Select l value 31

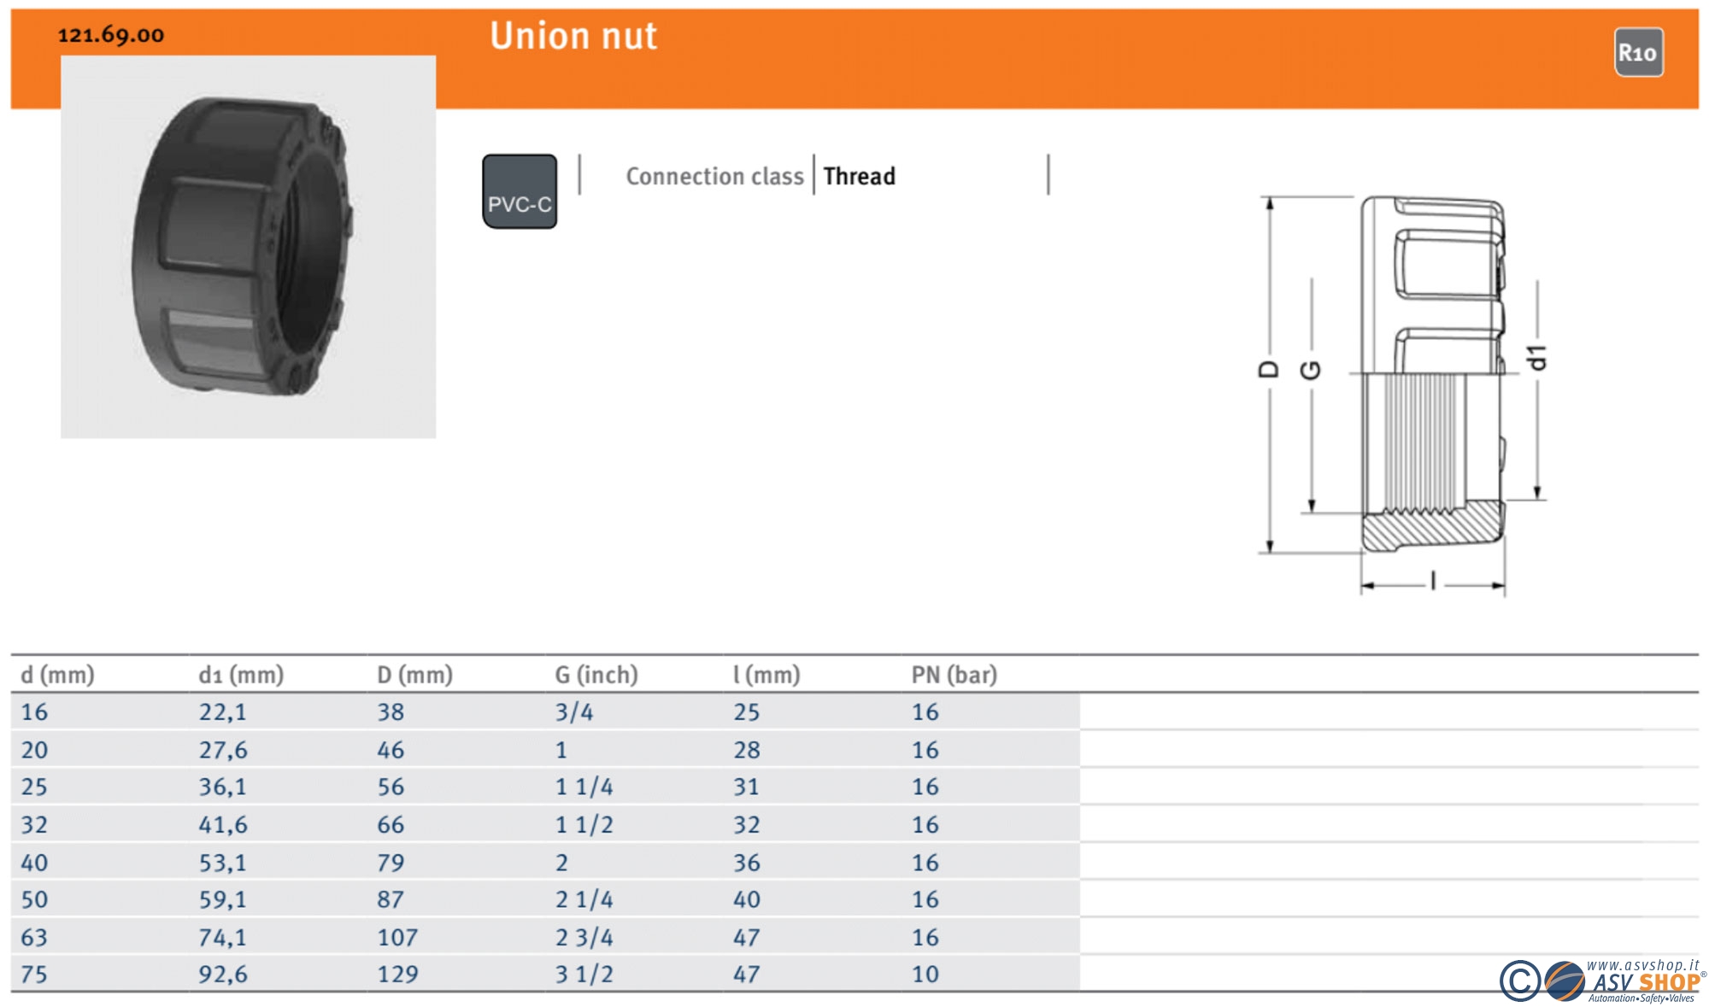coord(746,787)
